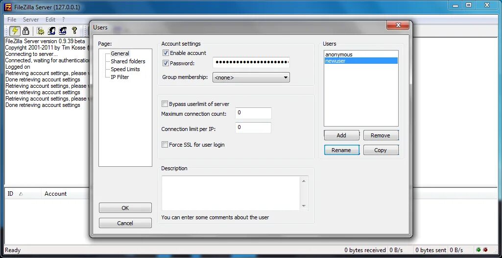Open the ? help menu
Image resolution: width=502 pixels, height=258 pixels.
(63, 20)
